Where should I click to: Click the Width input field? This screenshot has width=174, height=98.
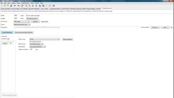pos(17,16)
